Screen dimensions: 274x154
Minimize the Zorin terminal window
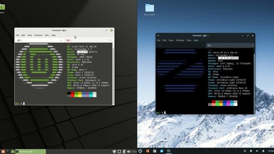coord(243,36)
